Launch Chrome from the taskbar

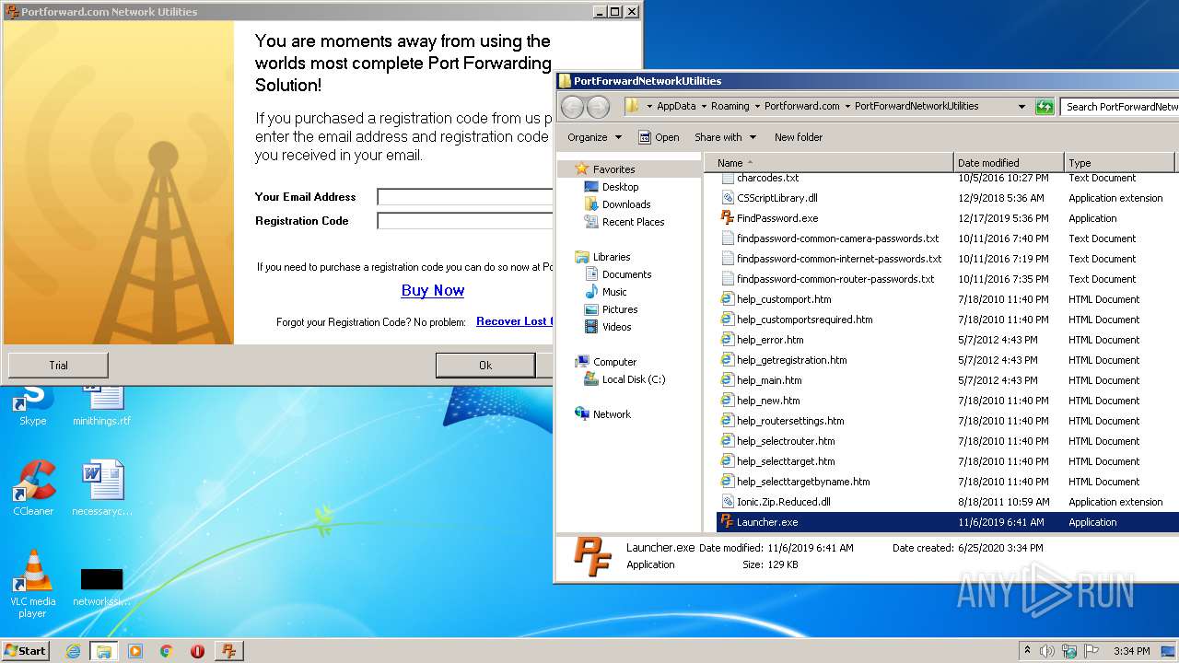click(166, 651)
